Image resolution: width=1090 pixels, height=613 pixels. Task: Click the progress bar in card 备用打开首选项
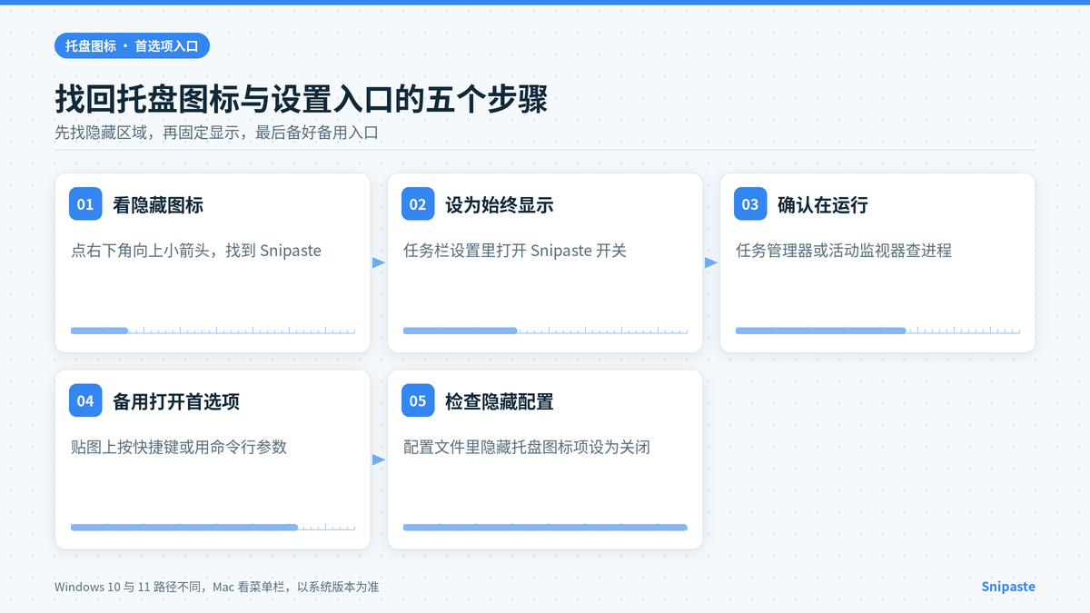[x=213, y=527]
